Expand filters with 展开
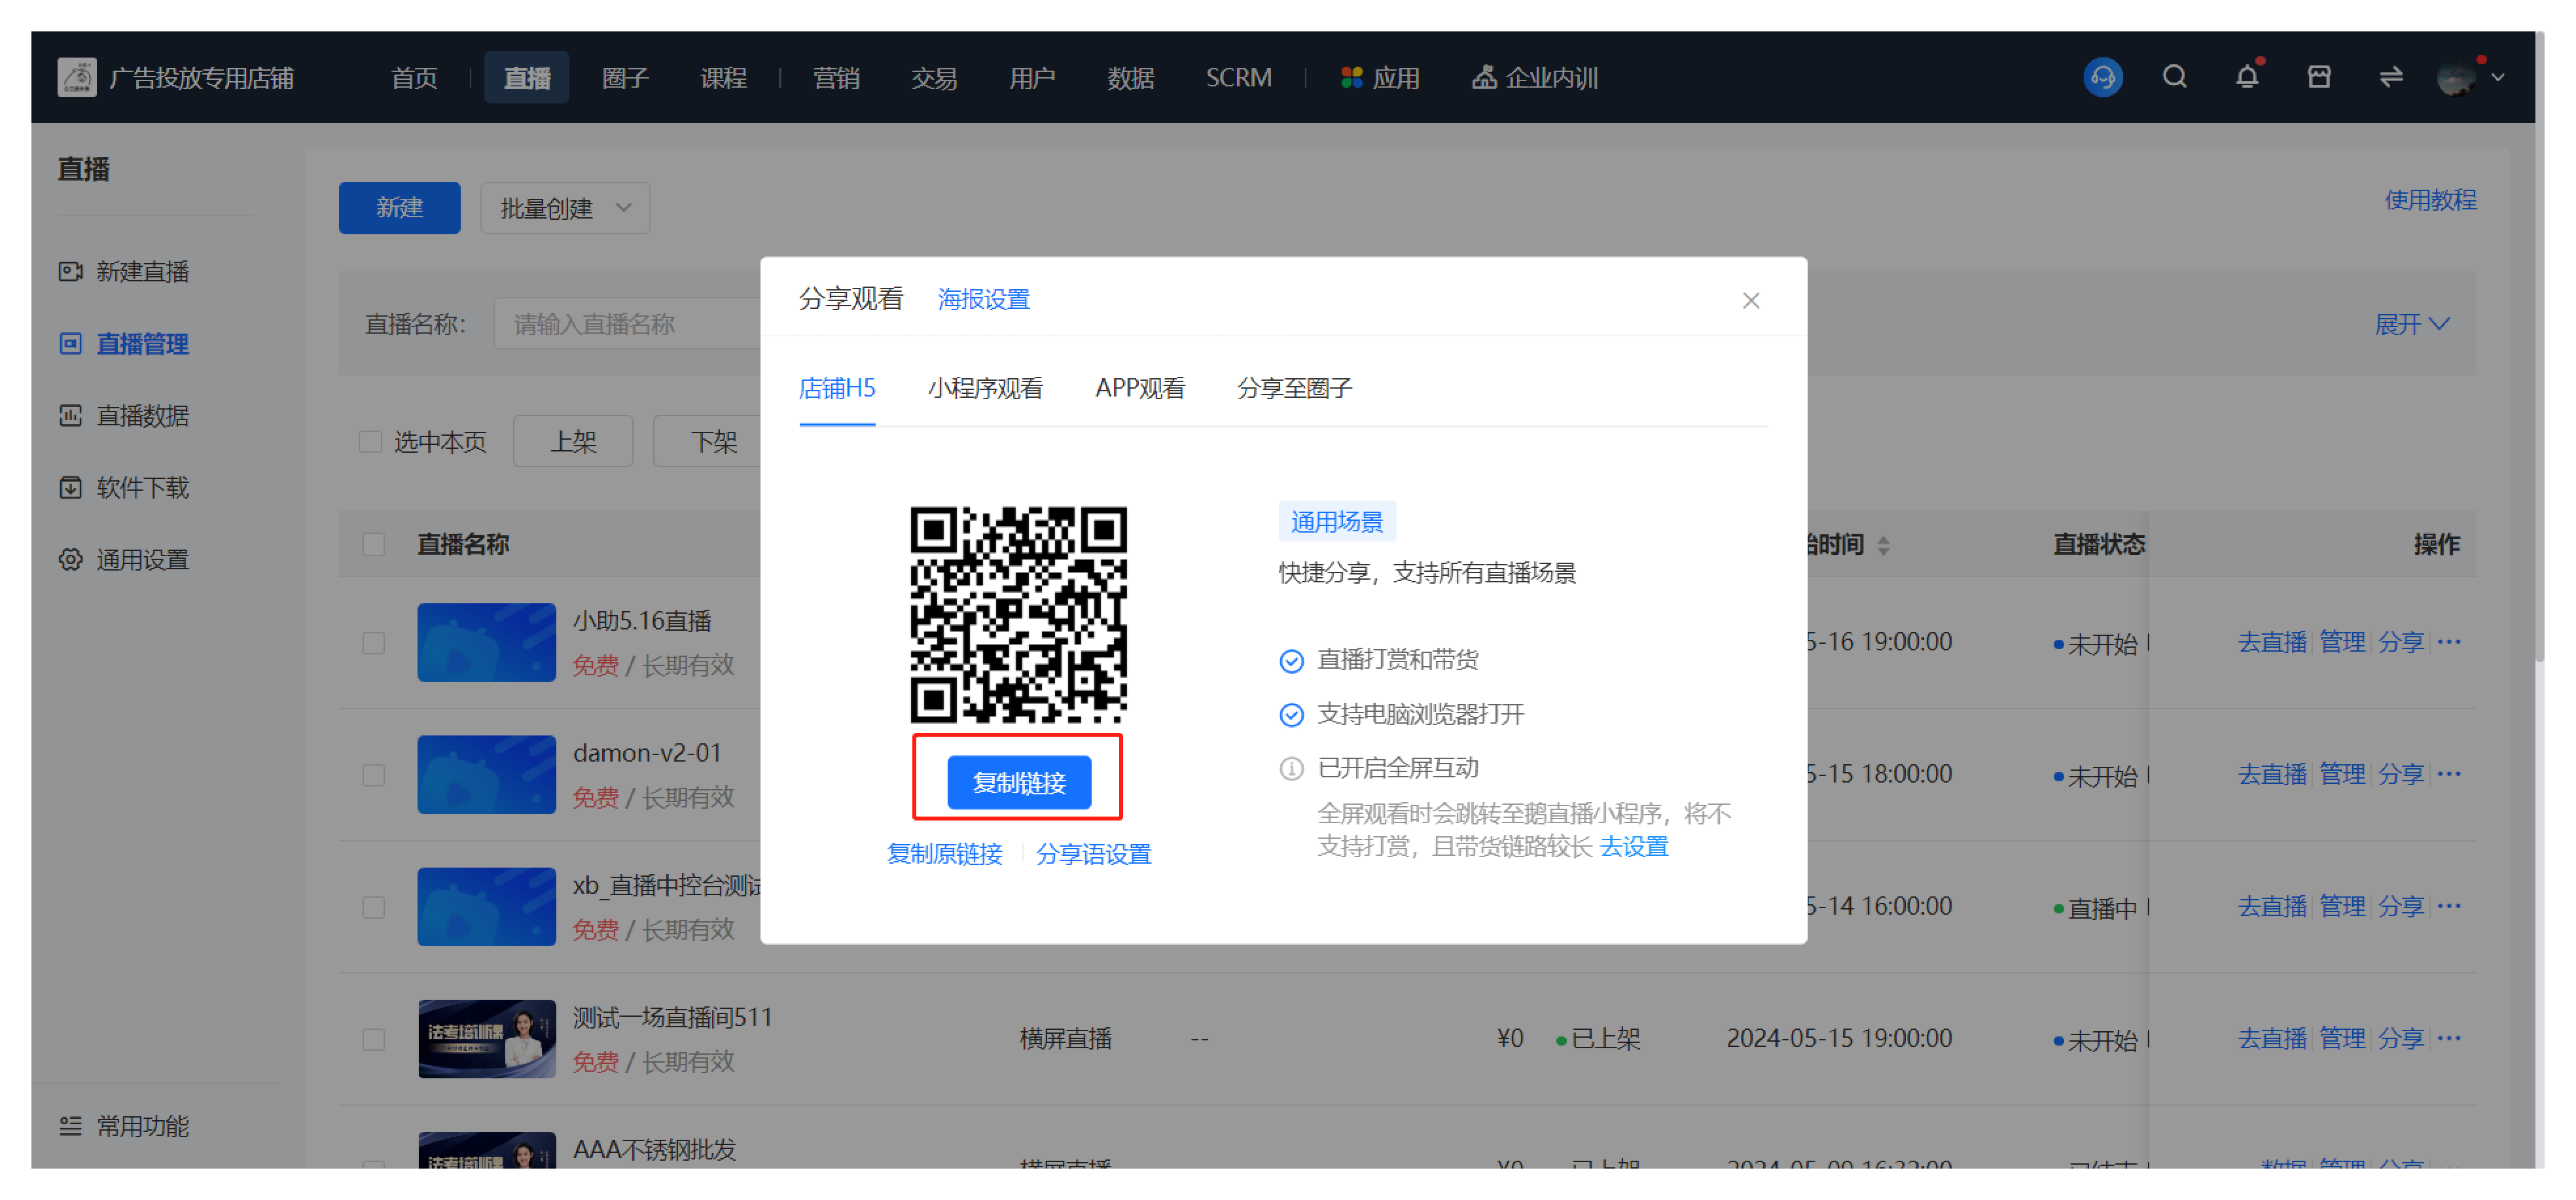This screenshot has width=2576, height=1200. tap(2411, 324)
